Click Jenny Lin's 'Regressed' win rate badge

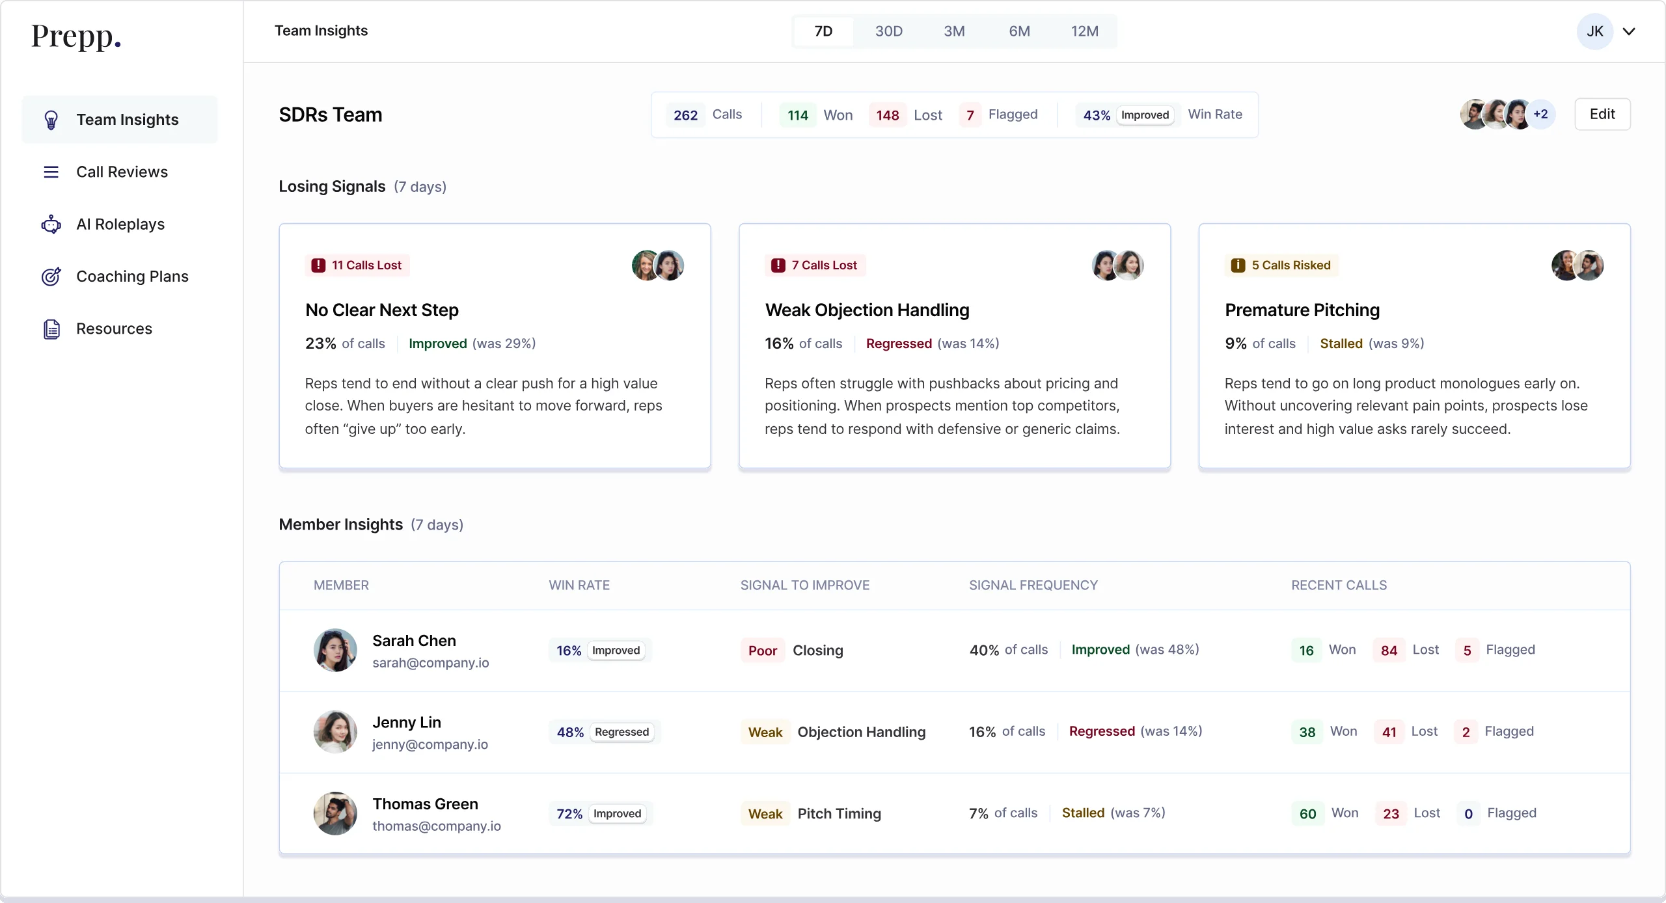pos(621,731)
